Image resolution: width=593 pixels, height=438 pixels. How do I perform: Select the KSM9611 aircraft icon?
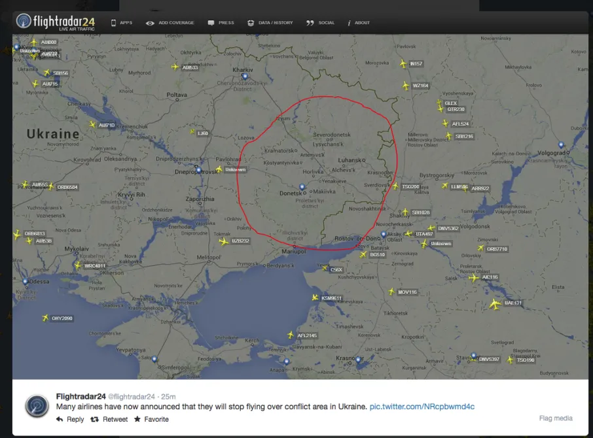pyautogui.click(x=315, y=298)
